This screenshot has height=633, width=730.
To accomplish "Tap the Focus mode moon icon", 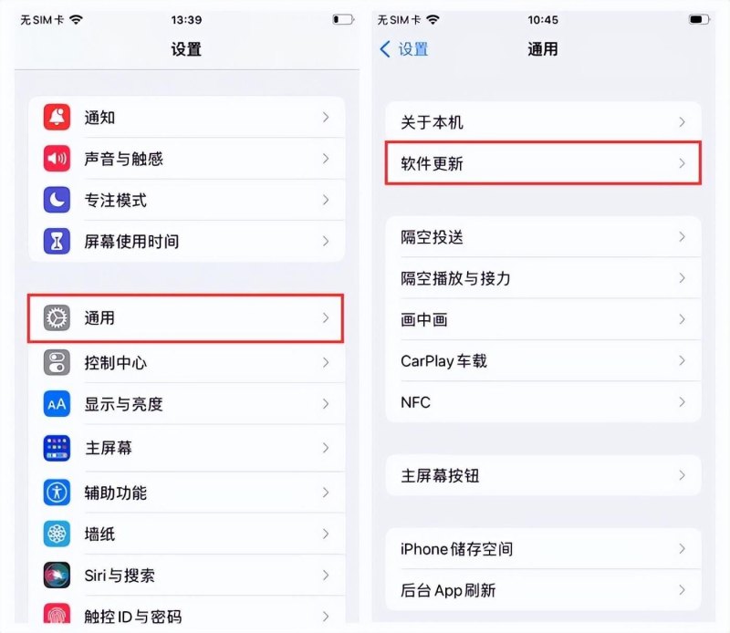I will point(57,200).
